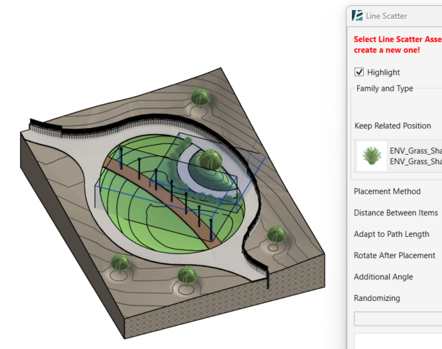Image resolution: width=442 pixels, height=349 pixels.
Task: Click the Rotate After Placement label
Action: point(395,256)
